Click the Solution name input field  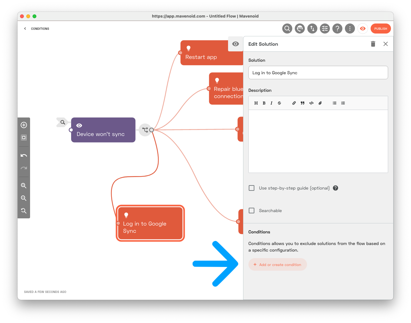tap(318, 73)
